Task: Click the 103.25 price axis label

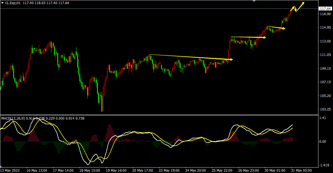Action: point(325,109)
